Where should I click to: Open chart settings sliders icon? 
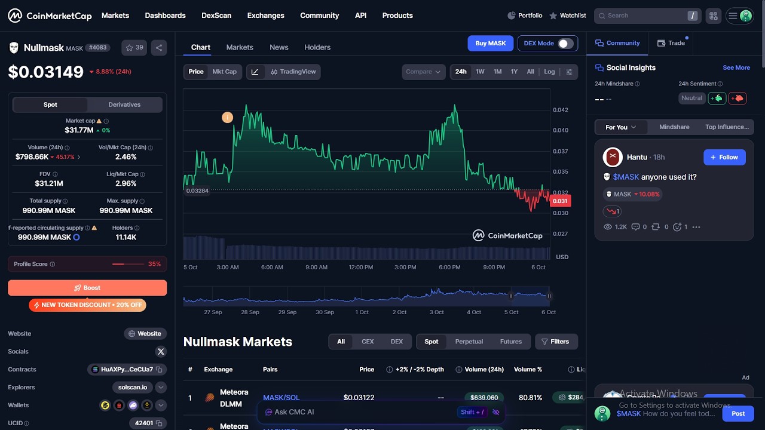coord(569,72)
